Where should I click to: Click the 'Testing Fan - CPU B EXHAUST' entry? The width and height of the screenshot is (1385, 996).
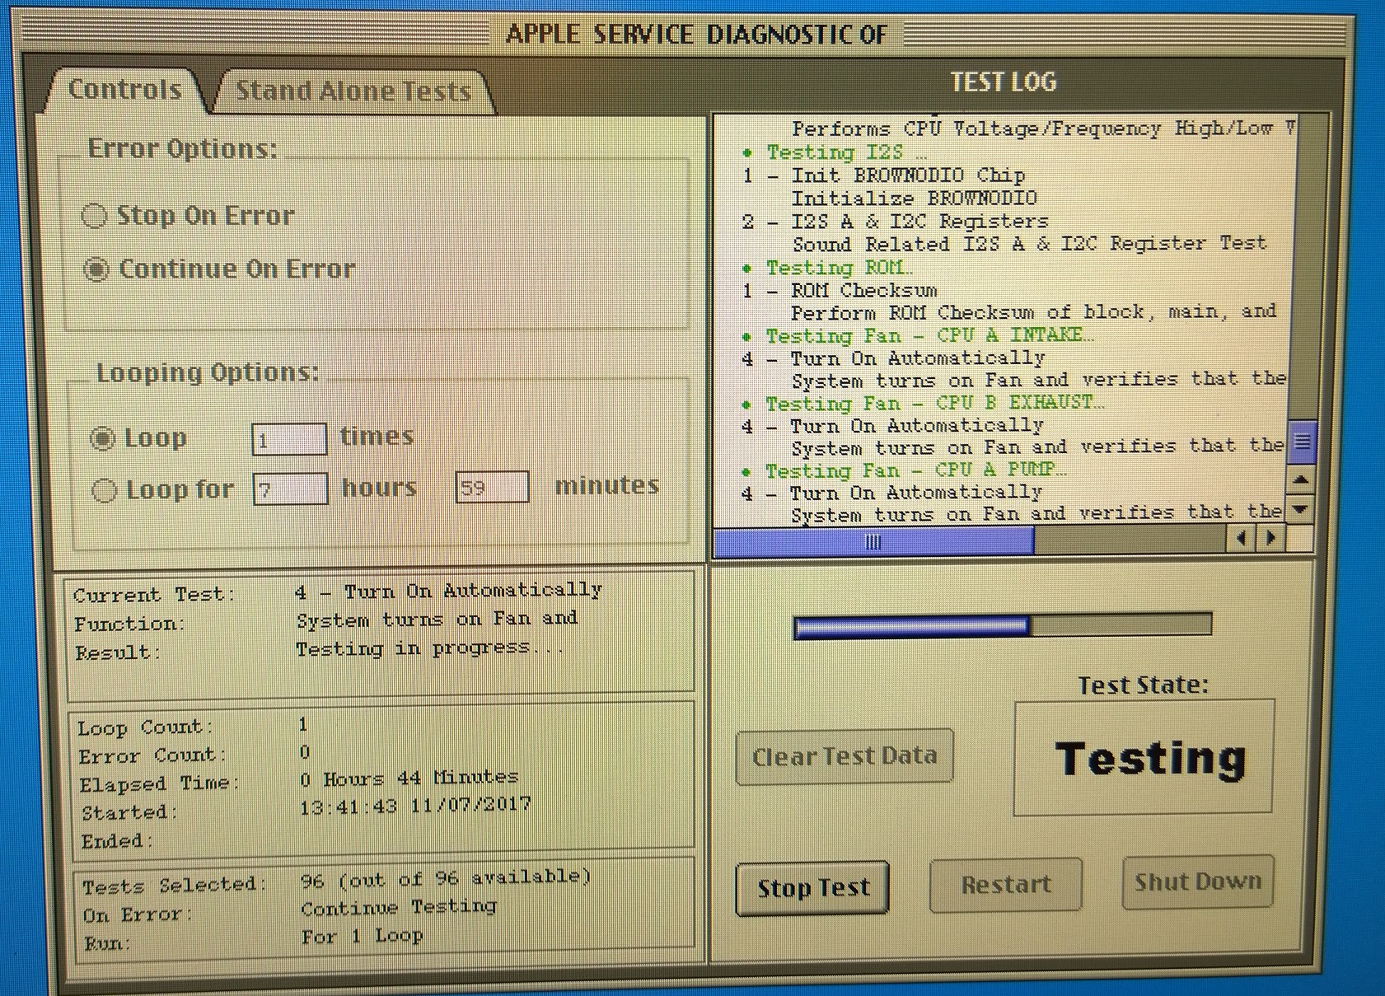pyautogui.click(x=923, y=404)
